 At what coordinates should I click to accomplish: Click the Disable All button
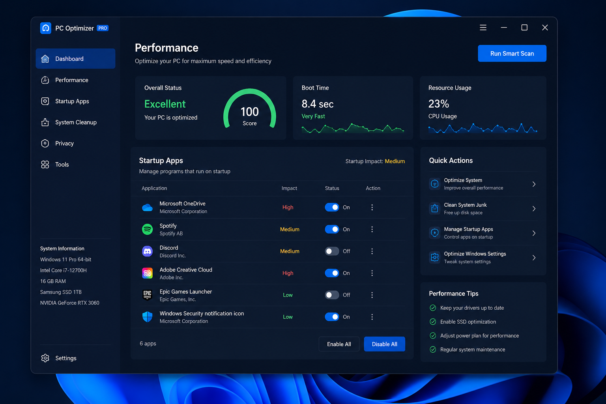[x=385, y=344]
